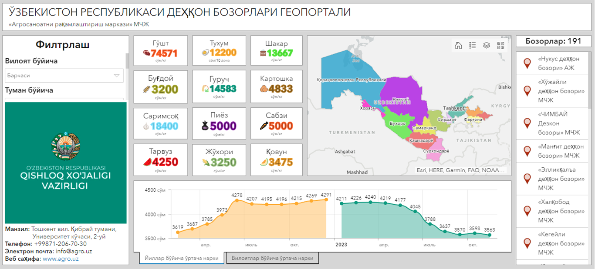Click the pin icon for «Нукус деҳқон бозори» АЖ

coord(527,63)
